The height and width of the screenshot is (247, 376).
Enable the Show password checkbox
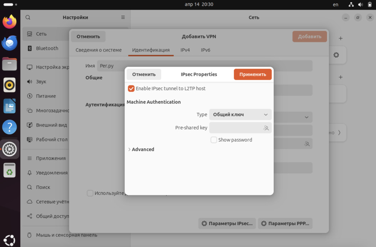pyautogui.click(x=214, y=140)
